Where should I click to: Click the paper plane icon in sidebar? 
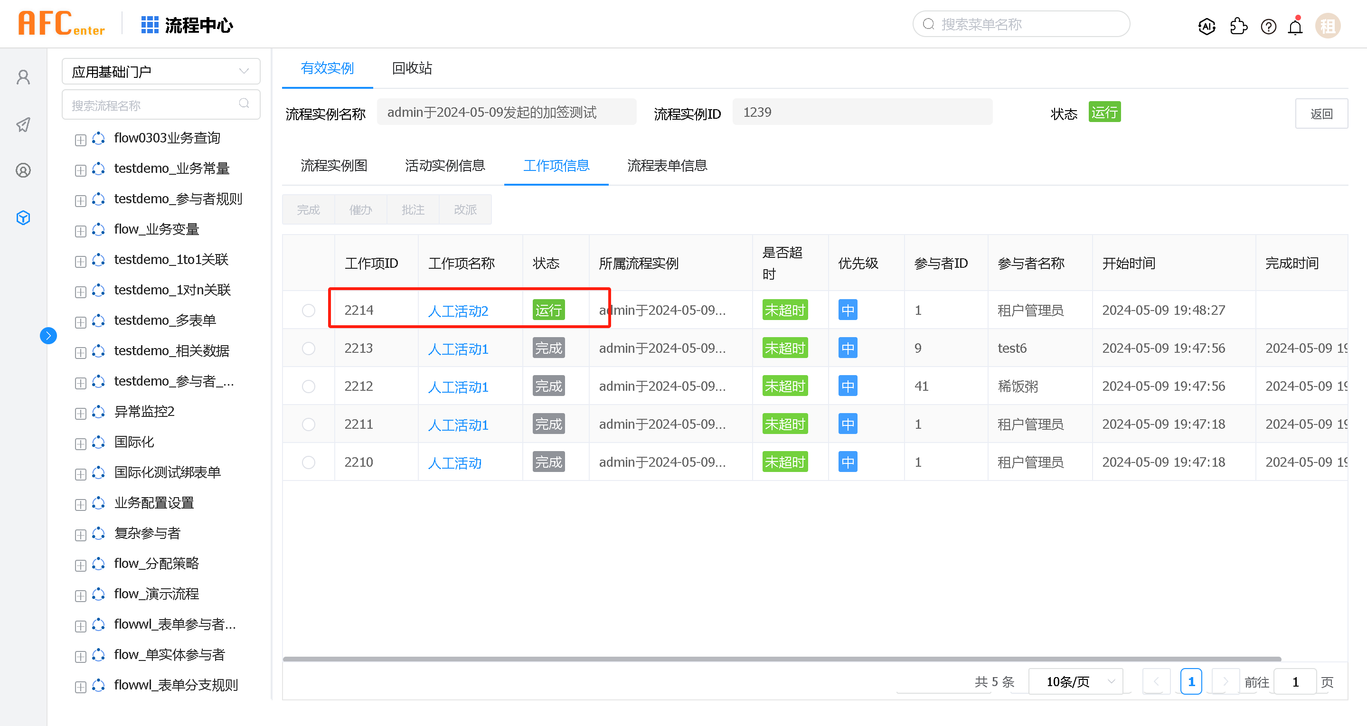pos(23,125)
